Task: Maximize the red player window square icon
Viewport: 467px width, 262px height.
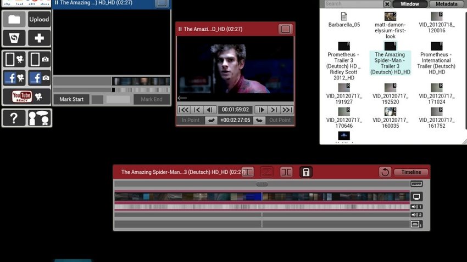Action: pos(285,29)
